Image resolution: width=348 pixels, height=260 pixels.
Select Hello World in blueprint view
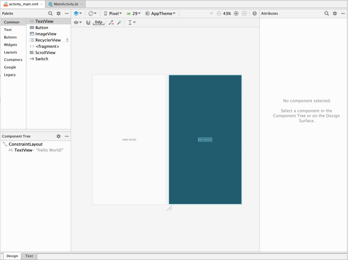205,139
